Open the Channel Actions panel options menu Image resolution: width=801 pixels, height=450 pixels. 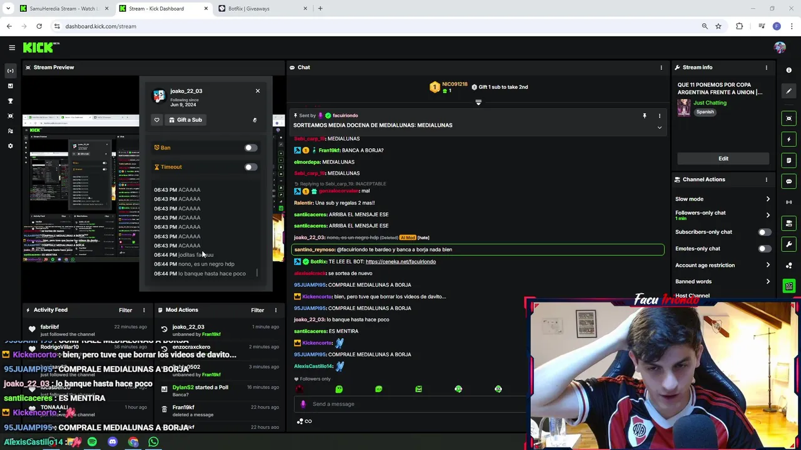pos(766,179)
